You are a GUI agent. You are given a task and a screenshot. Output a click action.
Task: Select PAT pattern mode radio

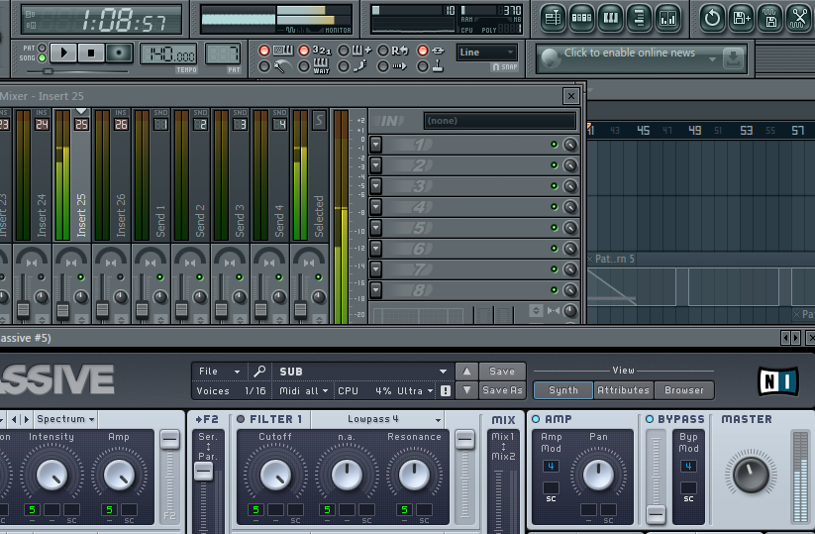(x=43, y=48)
